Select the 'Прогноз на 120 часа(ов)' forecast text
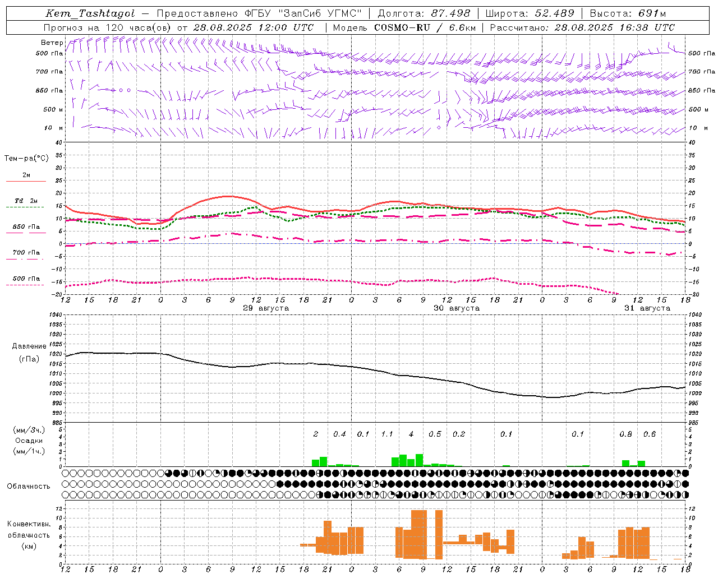 click(x=108, y=27)
